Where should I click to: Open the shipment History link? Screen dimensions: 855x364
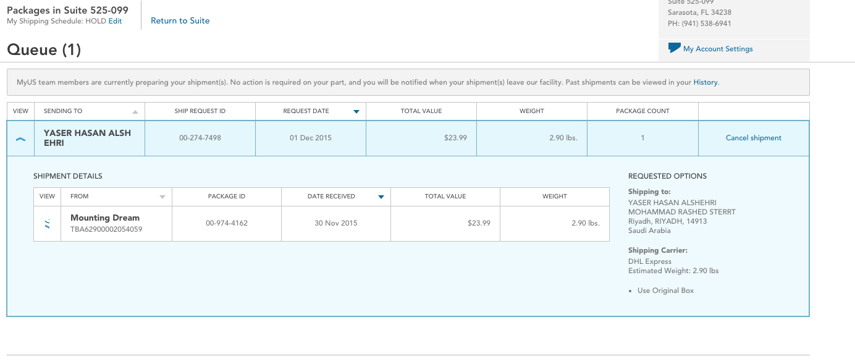click(x=705, y=82)
